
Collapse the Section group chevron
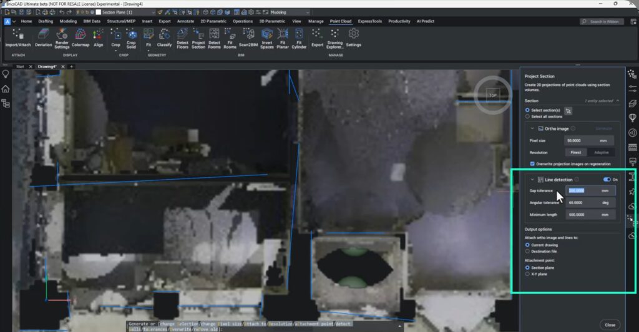point(618,100)
